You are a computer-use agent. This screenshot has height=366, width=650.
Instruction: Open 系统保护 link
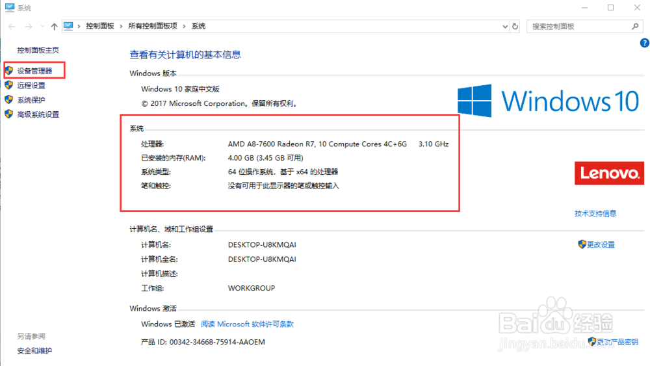(31, 100)
